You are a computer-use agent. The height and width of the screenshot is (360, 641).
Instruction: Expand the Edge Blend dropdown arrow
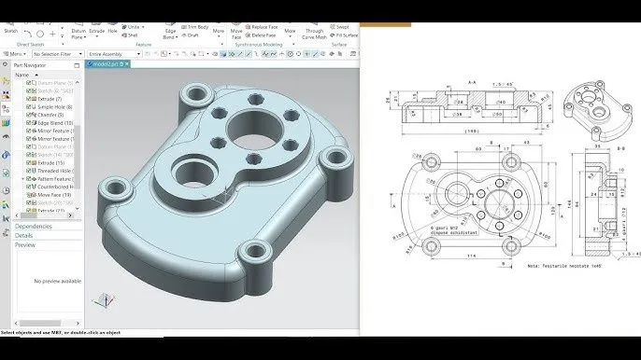(x=176, y=37)
